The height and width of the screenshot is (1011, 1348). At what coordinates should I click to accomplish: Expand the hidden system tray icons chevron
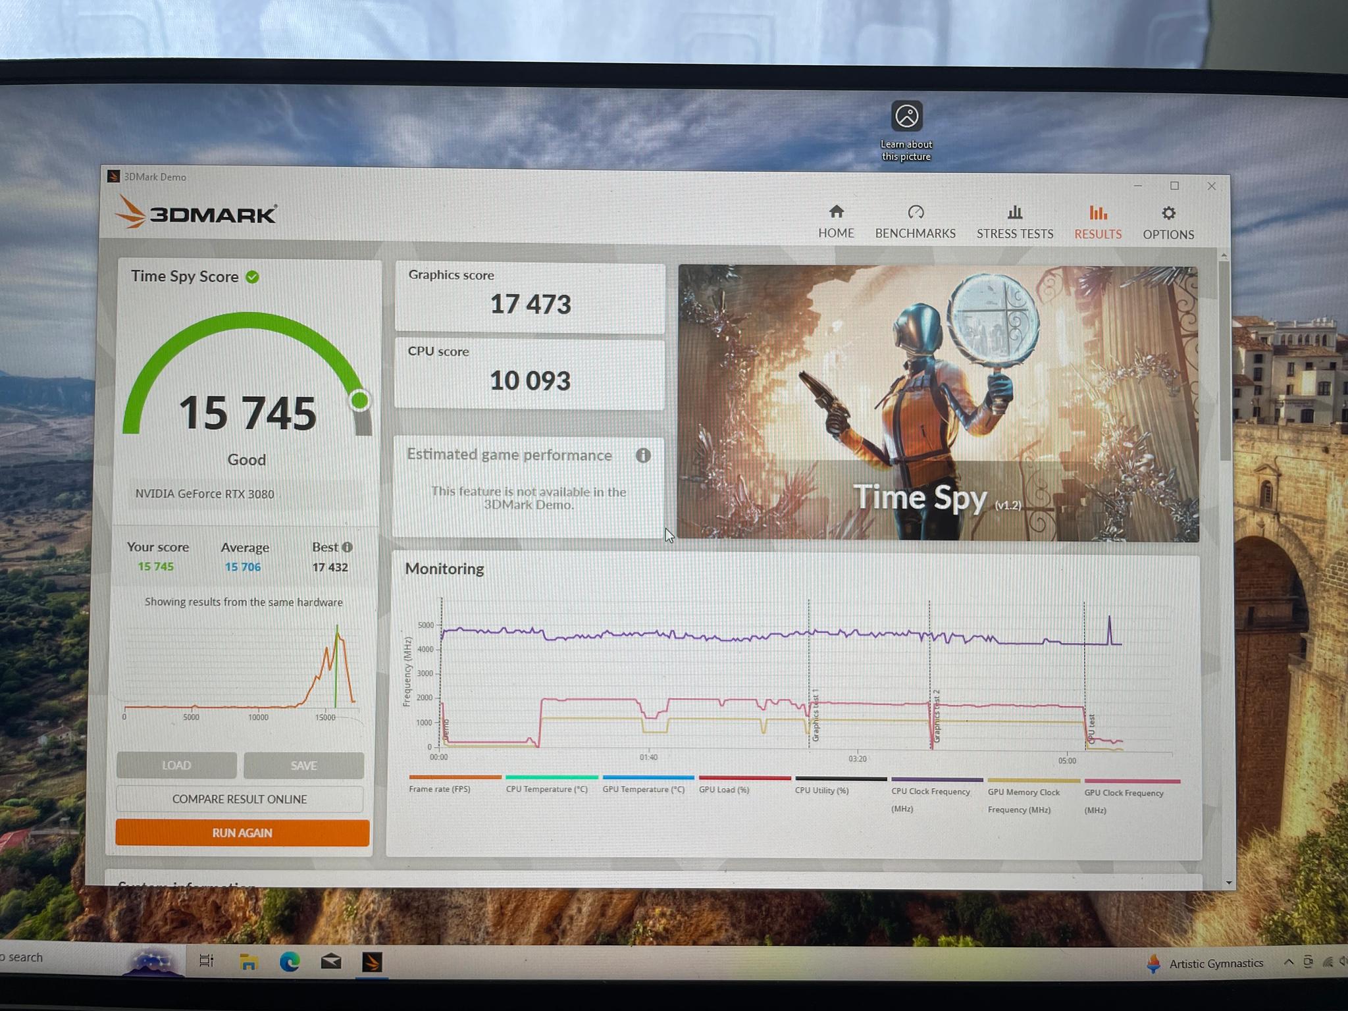click(x=1288, y=962)
